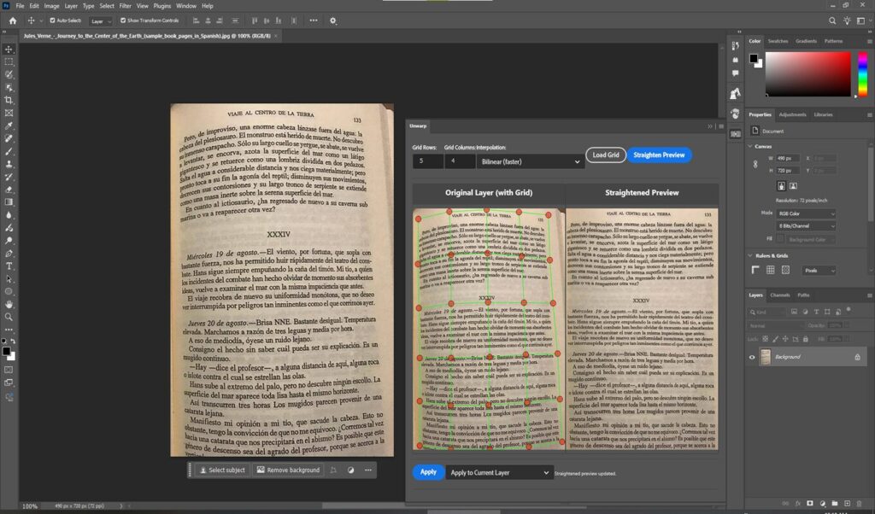Click the Grid Columns input field
This screenshot has height=514, width=875.
[459, 161]
